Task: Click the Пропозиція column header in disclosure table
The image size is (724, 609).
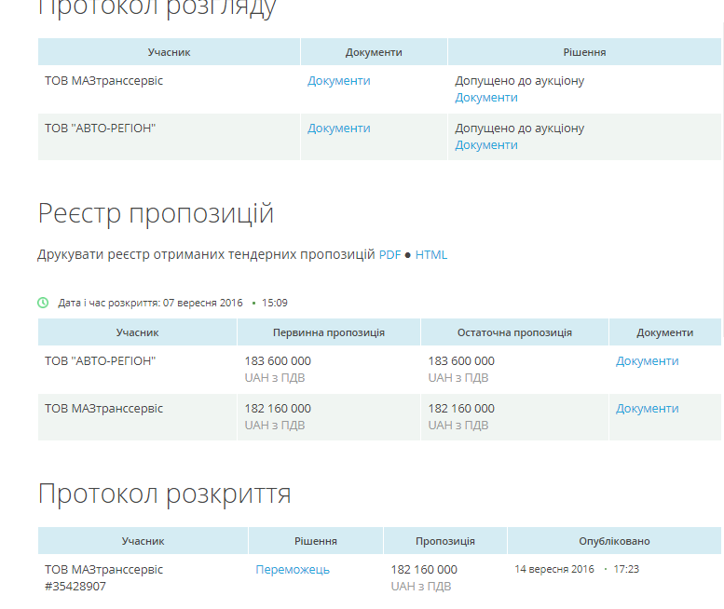Action: [444, 541]
